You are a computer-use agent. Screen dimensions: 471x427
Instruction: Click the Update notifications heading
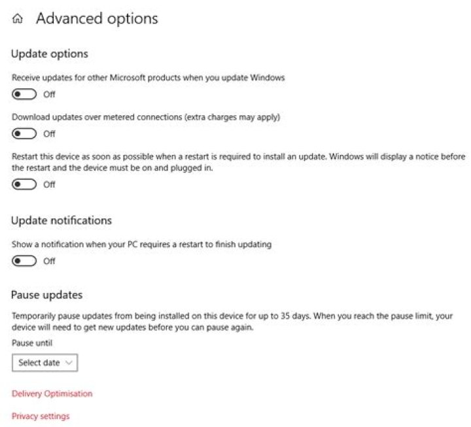click(61, 220)
